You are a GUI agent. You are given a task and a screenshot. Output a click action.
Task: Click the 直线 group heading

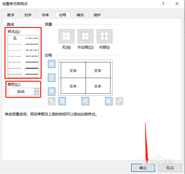(10, 24)
